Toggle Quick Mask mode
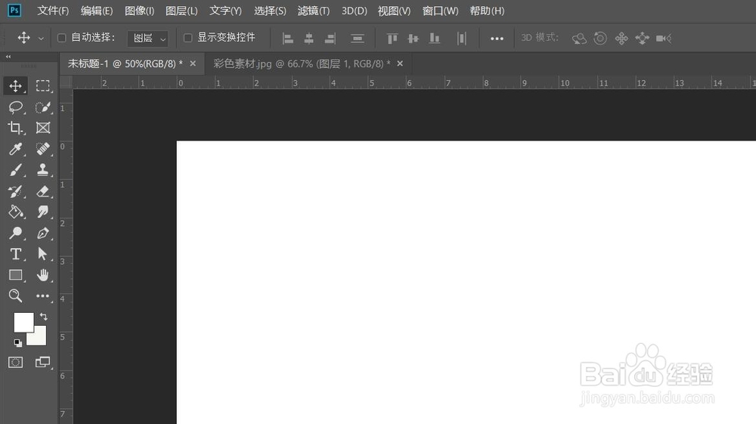The image size is (756, 424). (15, 362)
